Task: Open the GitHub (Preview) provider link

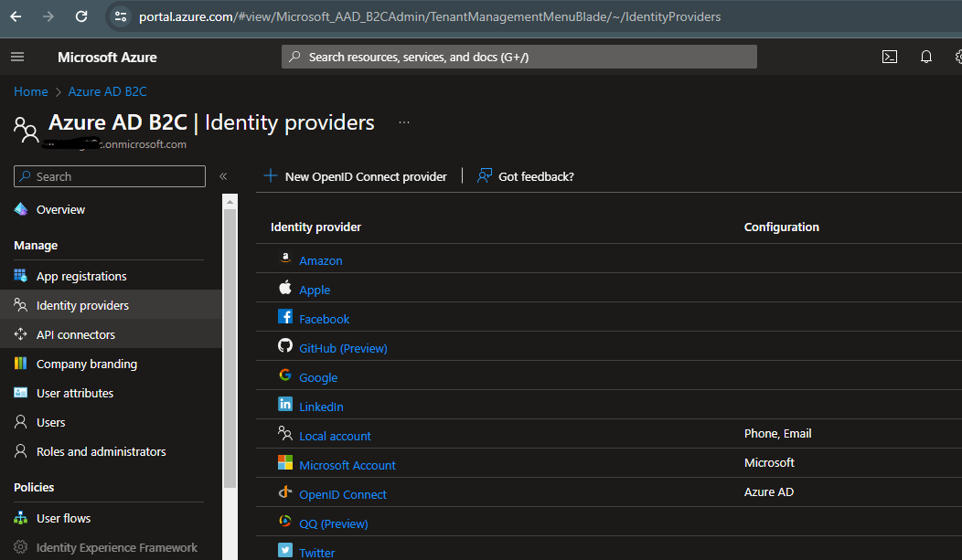Action: point(343,348)
